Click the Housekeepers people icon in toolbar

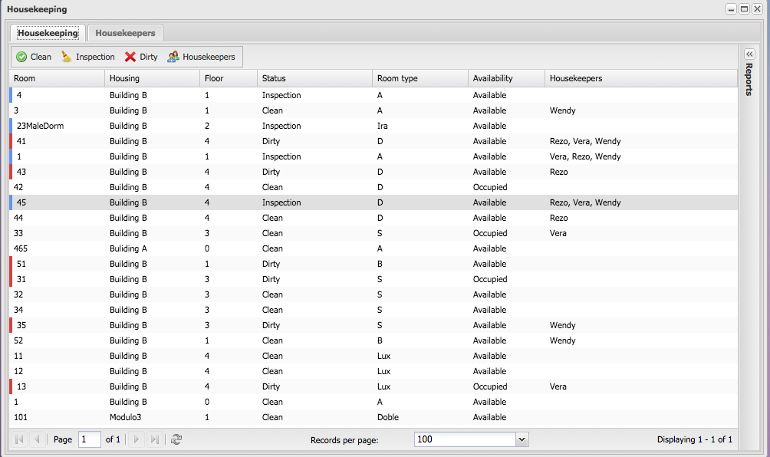(173, 57)
